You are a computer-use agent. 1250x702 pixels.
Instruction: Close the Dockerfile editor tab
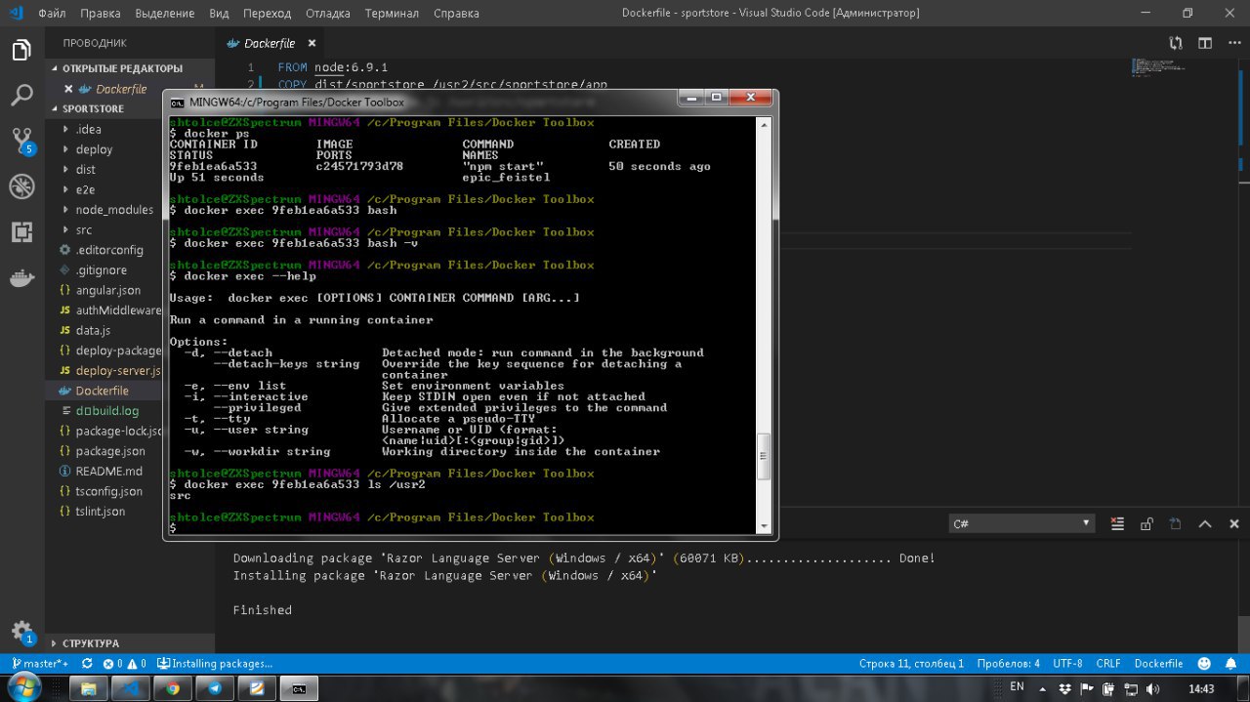(312, 43)
